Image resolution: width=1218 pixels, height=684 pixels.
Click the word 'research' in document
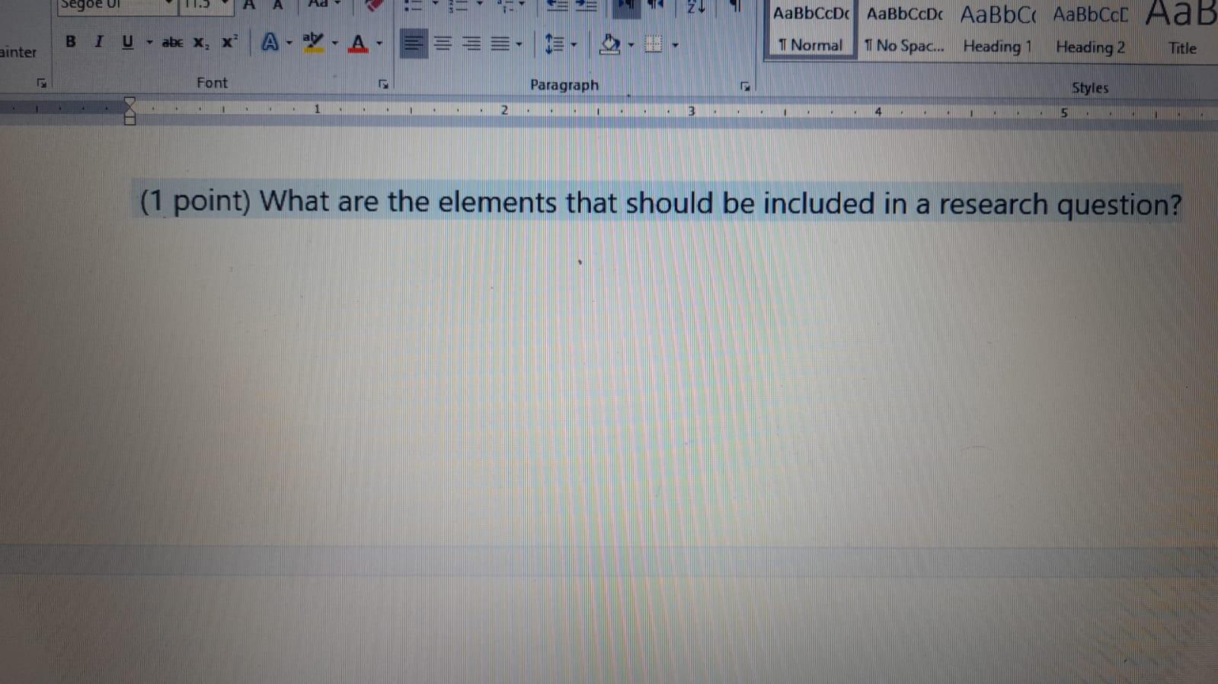tap(993, 204)
